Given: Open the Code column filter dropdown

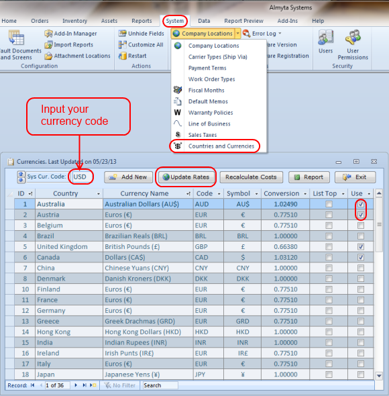Looking at the screenshot, I should coord(219,194).
